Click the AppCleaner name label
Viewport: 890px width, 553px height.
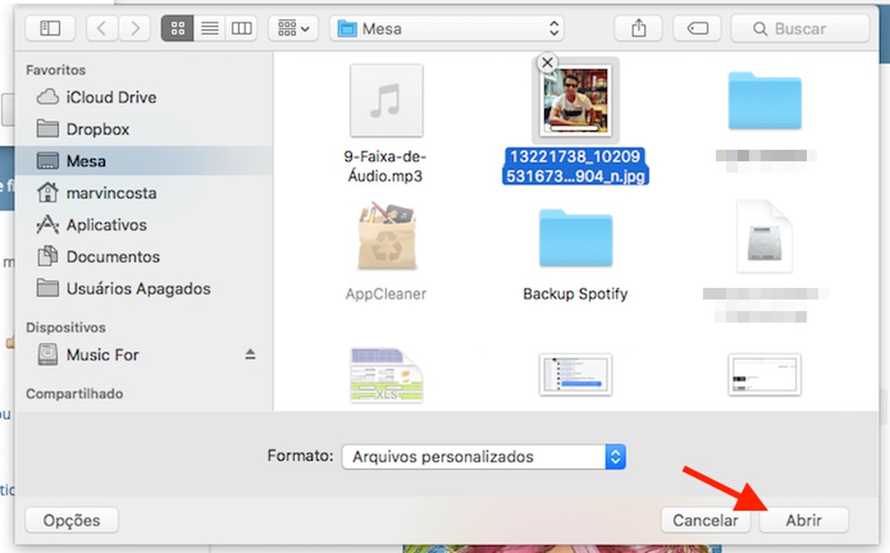click(x=386, y=294)
